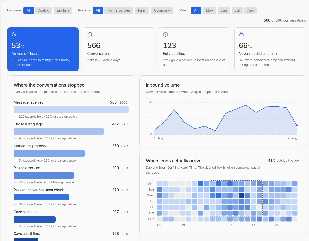Click the All button under Month
309x241 pixels.
[x=196, y=10]
